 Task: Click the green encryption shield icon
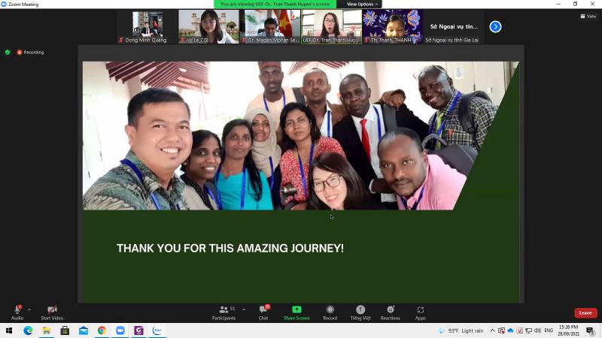click(8, 52)
